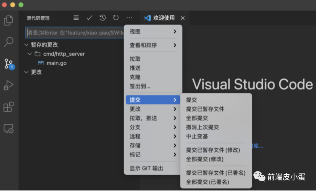Choose 克隆 from the menu
Screen dimensions: 316x191
tap(153, 77)
